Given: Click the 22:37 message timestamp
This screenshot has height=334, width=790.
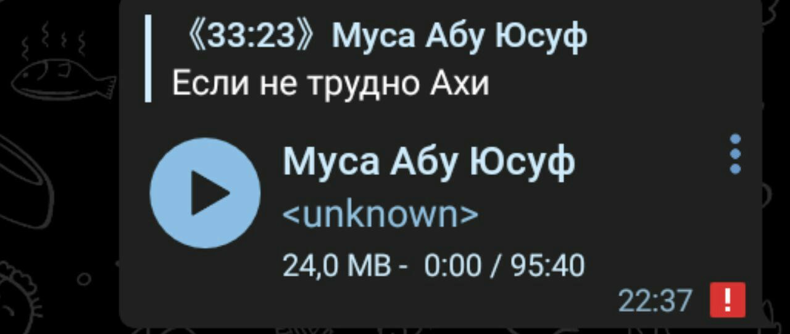Looking at the screenshot, I should pyautogui.click(x=654, y=301).
